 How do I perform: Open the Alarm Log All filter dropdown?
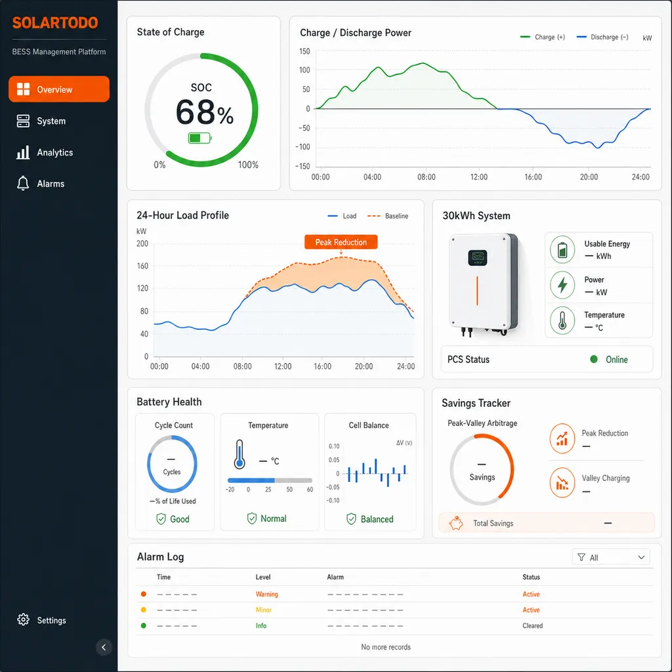[x=611, y=557]
